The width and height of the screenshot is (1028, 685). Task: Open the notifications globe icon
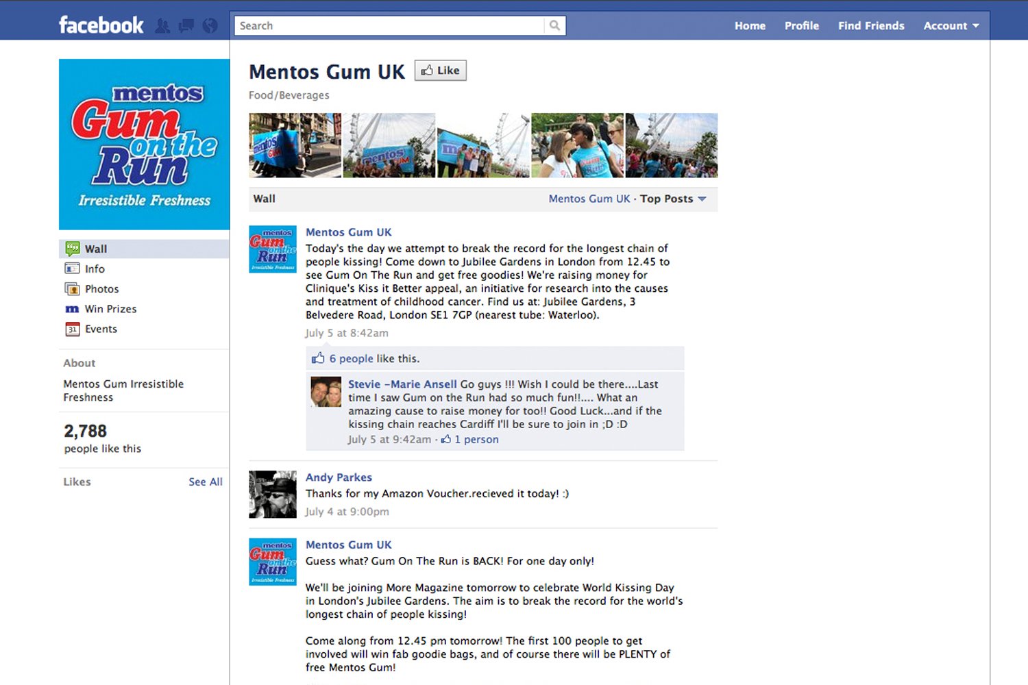pos(210,26)
